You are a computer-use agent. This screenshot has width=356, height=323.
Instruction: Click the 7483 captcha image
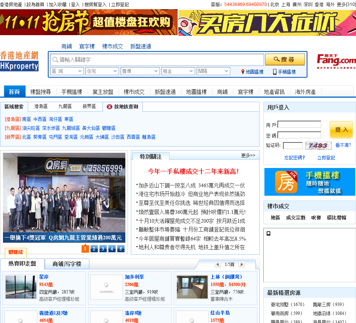tap(318, 145)
